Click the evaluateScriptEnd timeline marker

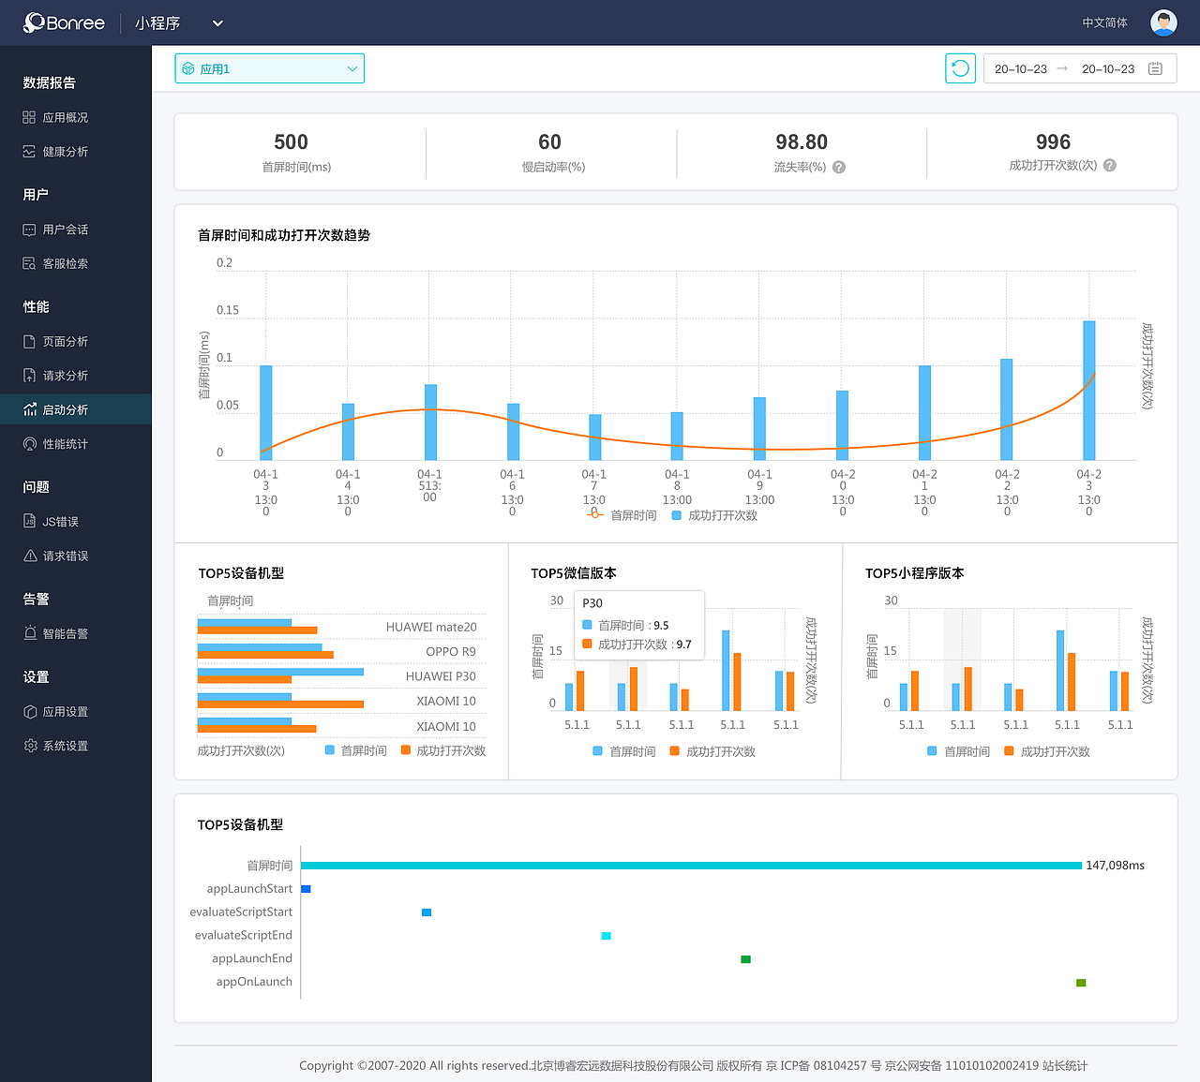pyautogui.click(x=607, y=936)
